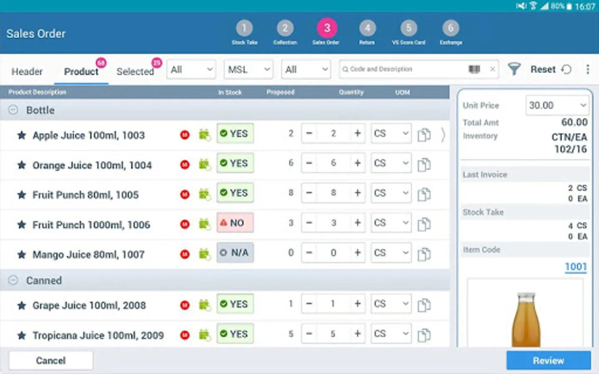Viewport: 599px width, 374px height.
Task: Open the CS unit dropdown for Apple Juice
Action: 391,133
